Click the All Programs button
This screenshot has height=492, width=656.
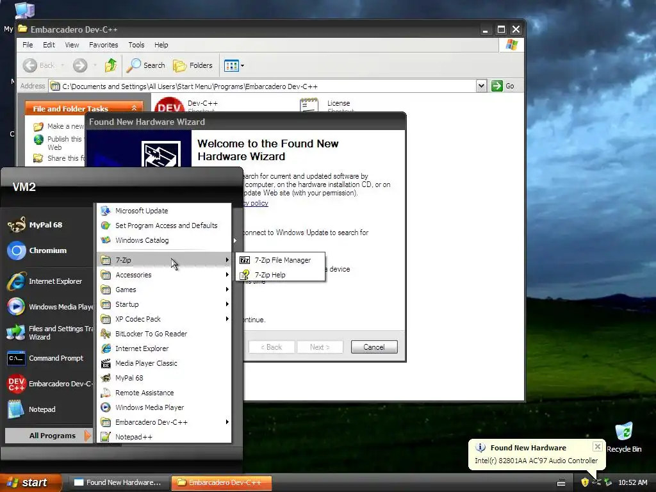48,436
